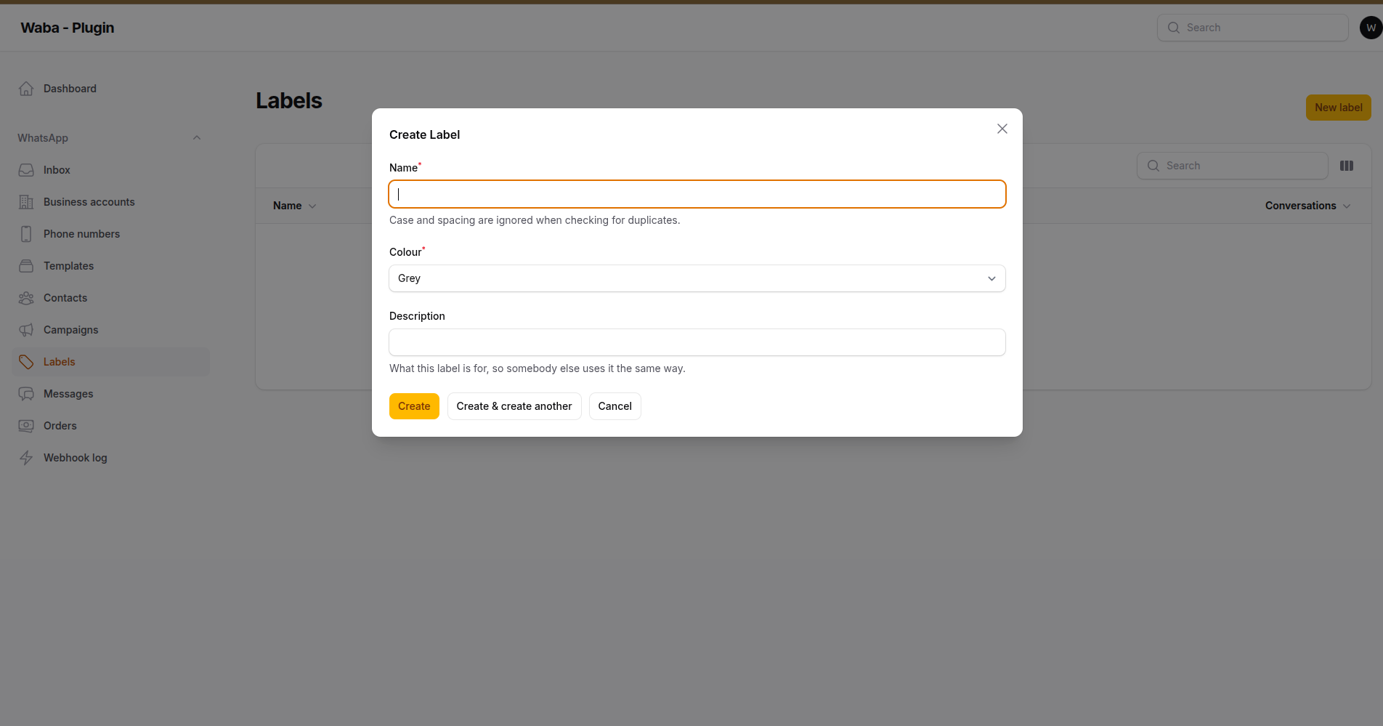Viewport: 1383px width, 726px height.
Task: Click the Orders cash icon
Action: coord(26,426)
